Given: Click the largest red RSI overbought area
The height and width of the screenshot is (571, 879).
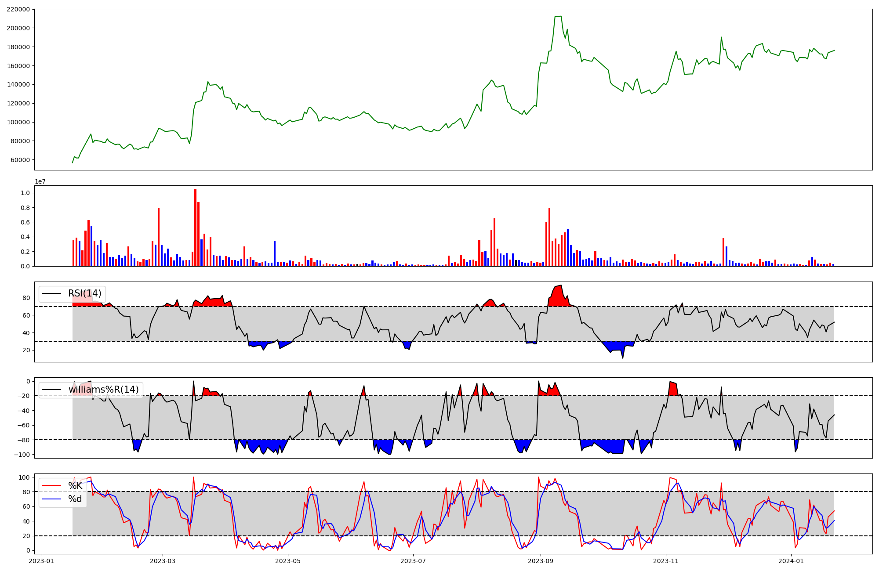Looking at the screenshot, I should [x=558, y=297].
